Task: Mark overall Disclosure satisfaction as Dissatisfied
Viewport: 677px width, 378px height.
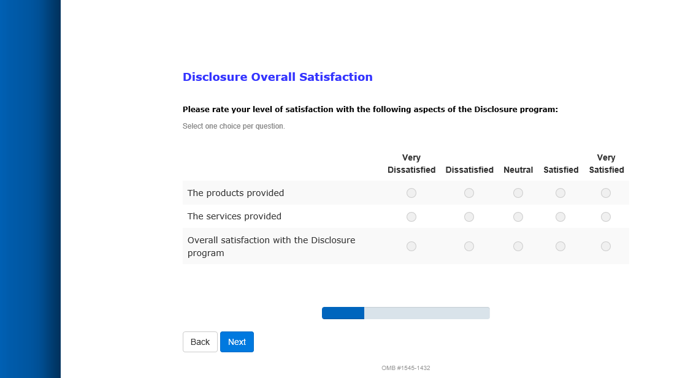Action: coord(469,246)
